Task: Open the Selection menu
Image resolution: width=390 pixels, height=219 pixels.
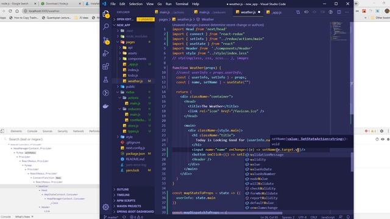Action: pos(135,4)
